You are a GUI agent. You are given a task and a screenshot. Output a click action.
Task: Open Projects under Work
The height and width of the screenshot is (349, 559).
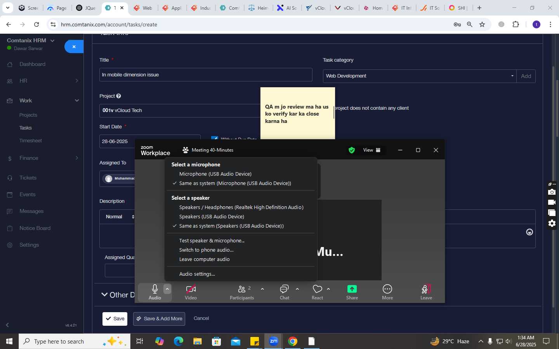pos(28,115)
